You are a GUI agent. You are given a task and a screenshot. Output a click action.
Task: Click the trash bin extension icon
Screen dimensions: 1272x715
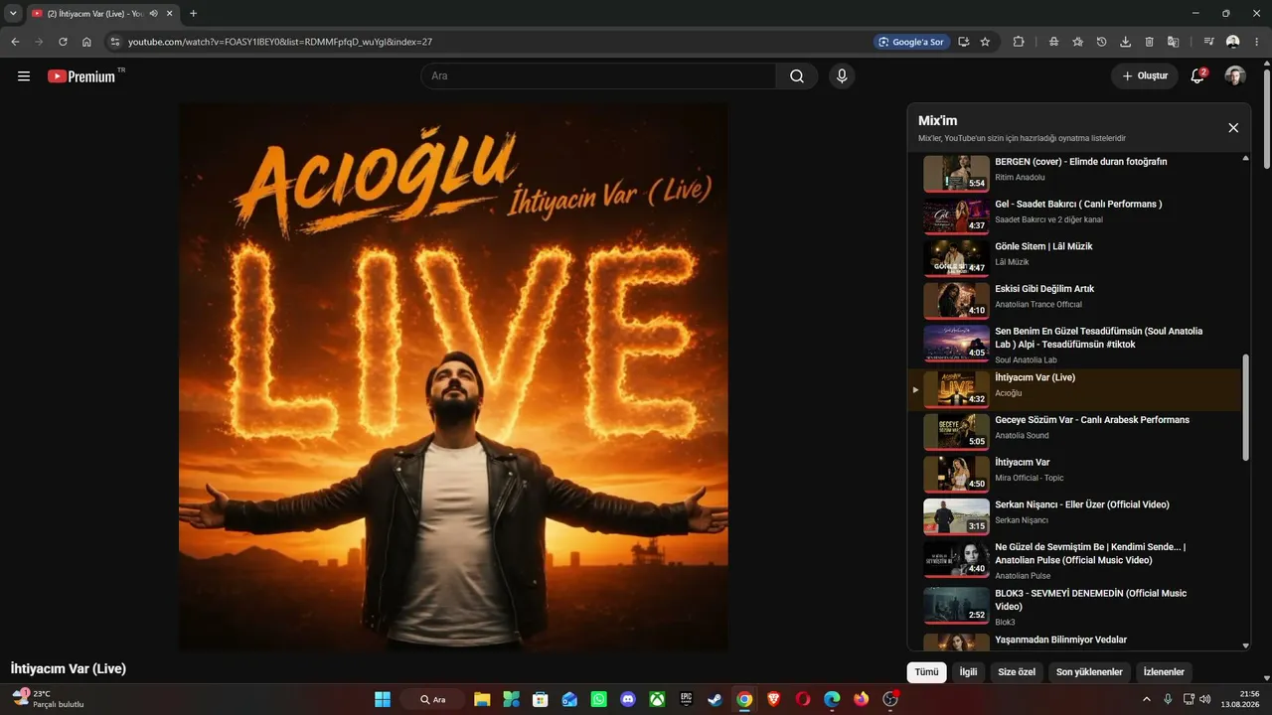point(1149,42)
